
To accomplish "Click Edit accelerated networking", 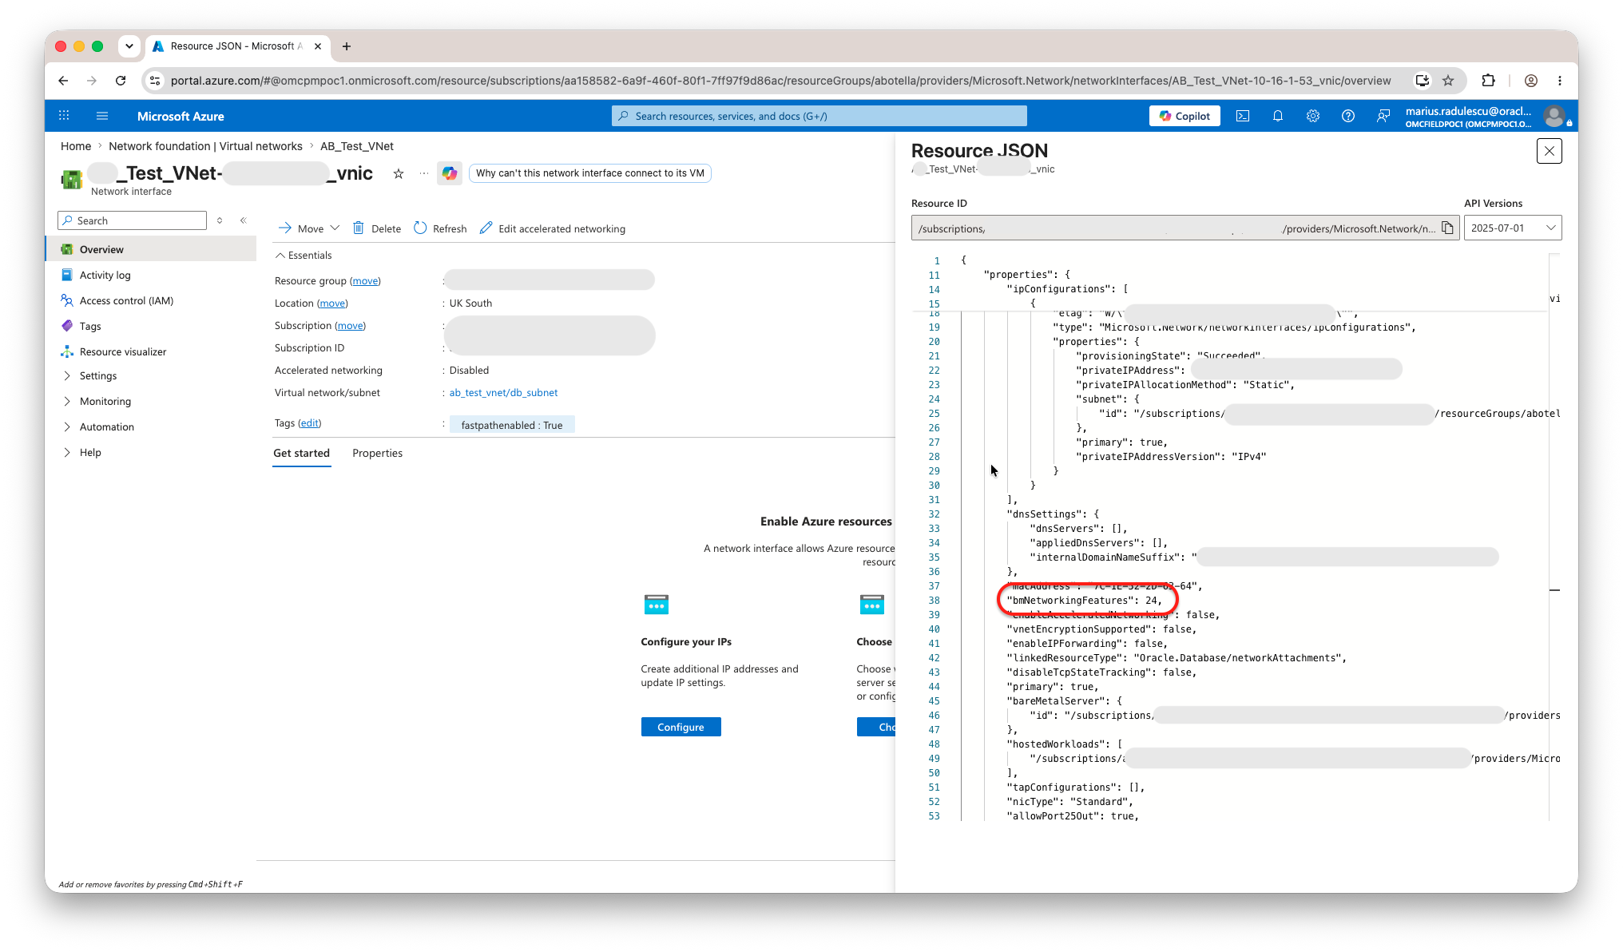I will [x=553, y=228].
